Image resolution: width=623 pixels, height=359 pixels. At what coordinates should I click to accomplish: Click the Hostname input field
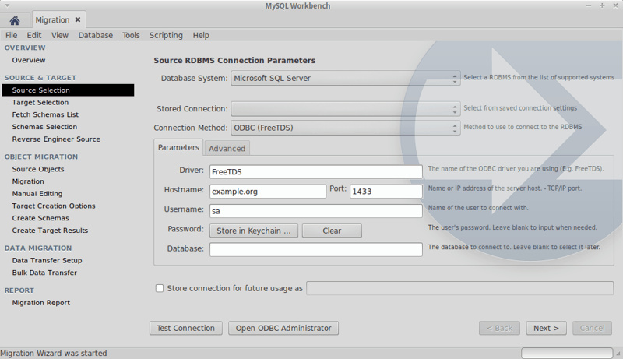pos(267,192)
